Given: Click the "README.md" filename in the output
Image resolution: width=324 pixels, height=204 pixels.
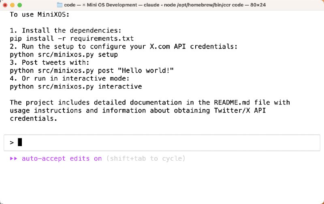Looking at the screenshot, I should (x=232, y=102).
